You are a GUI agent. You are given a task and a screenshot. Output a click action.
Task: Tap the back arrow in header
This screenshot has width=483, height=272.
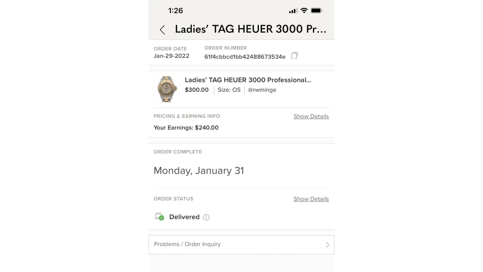162,30
